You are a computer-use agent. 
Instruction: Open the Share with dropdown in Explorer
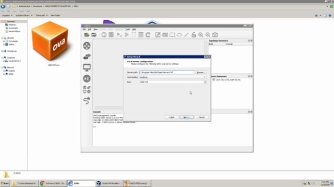[42, 16]
